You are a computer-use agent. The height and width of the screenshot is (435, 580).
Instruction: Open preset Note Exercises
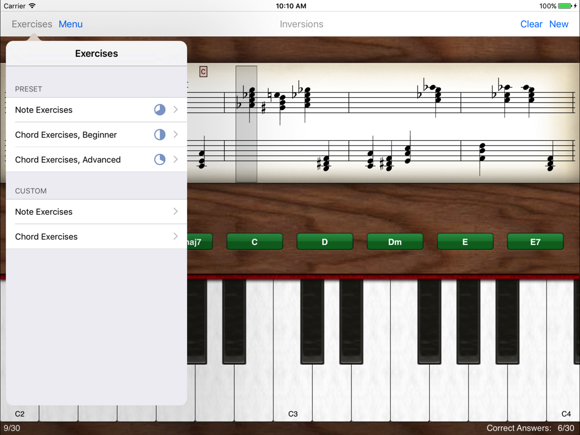coord(97,110)
